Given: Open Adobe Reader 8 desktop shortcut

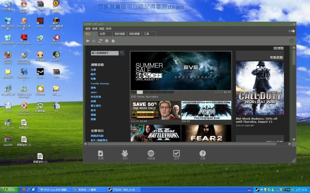Looking at the screenshot, I should pyautogui.click(x=24, y=41).
